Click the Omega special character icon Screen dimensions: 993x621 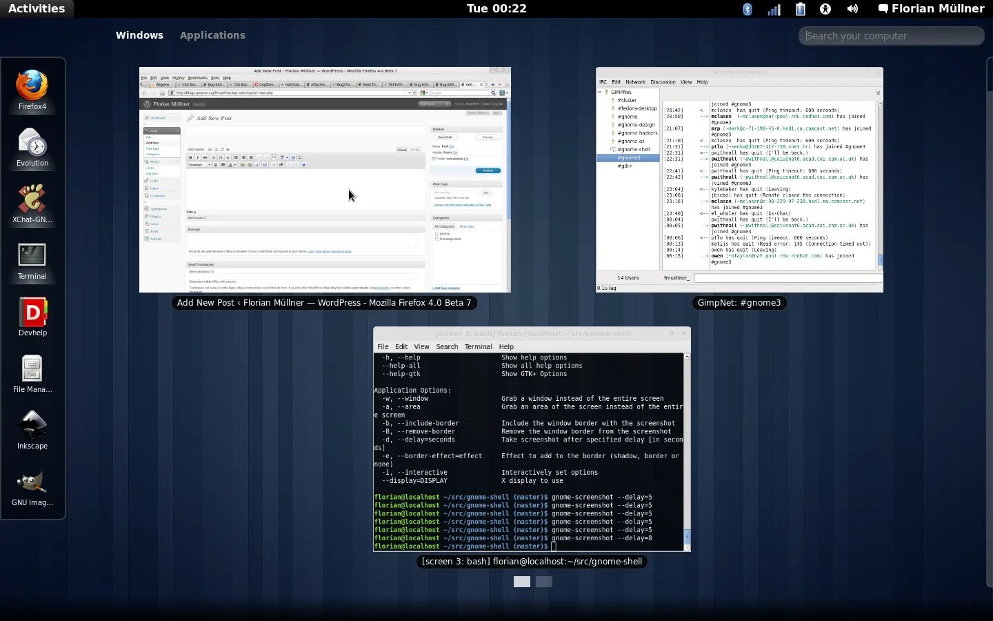[x=265, y=165]
